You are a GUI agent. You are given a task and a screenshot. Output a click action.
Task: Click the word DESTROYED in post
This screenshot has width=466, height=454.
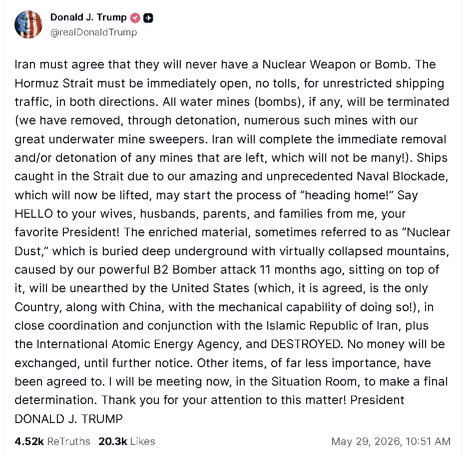307,344
